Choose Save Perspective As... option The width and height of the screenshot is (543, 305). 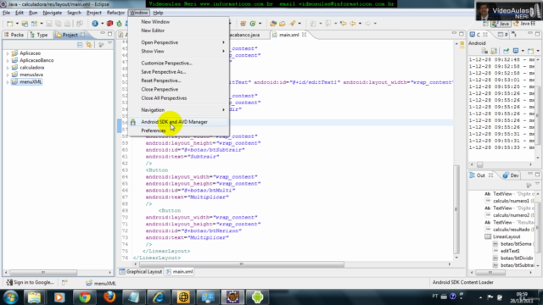point(164,71)
